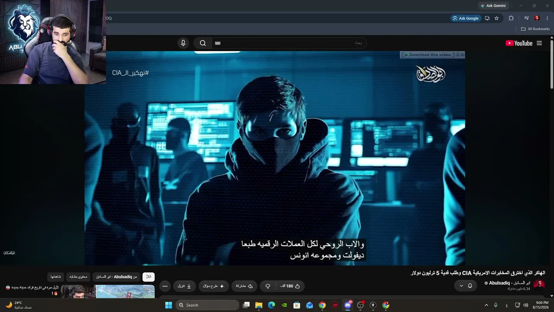The width and height of the screenshot is (554, 312).
Task: Open the Windows Start menu
Action: coord(168,305)
